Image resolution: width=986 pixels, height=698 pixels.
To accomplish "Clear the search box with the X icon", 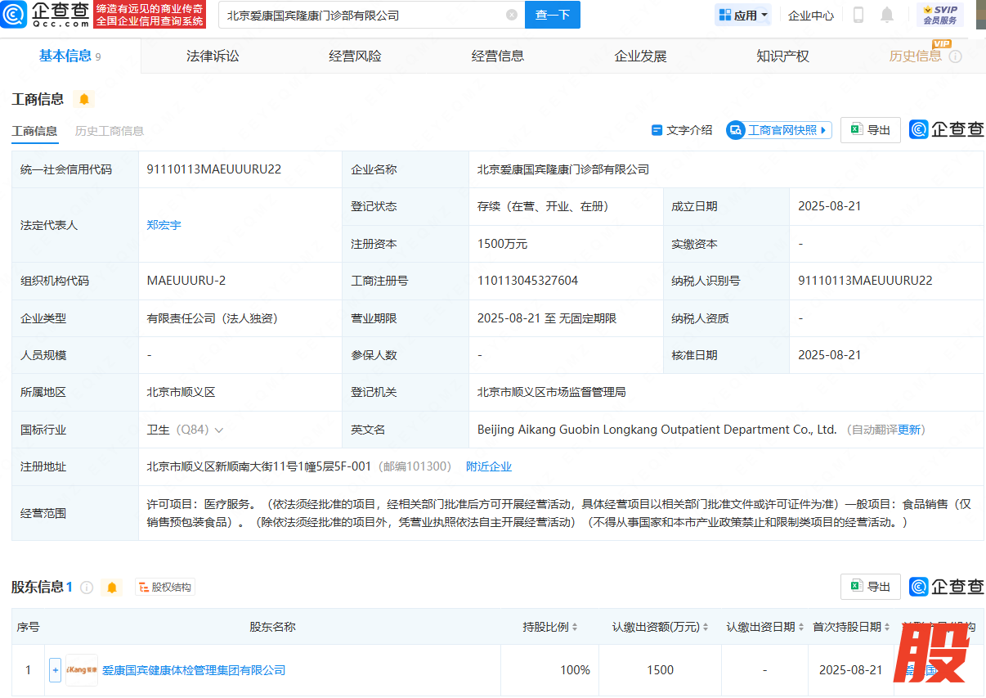I will 512,15.
